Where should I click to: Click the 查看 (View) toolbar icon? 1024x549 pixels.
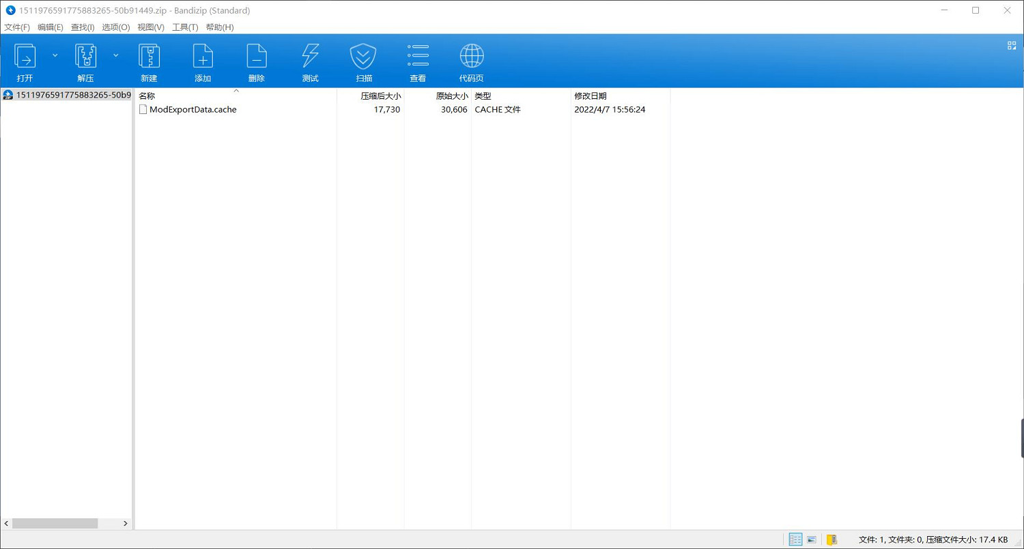418,62
